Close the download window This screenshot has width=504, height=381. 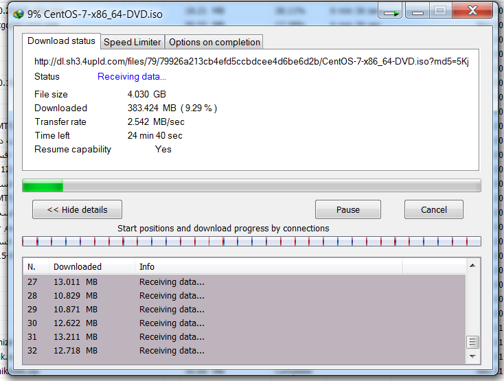(472, 11)
